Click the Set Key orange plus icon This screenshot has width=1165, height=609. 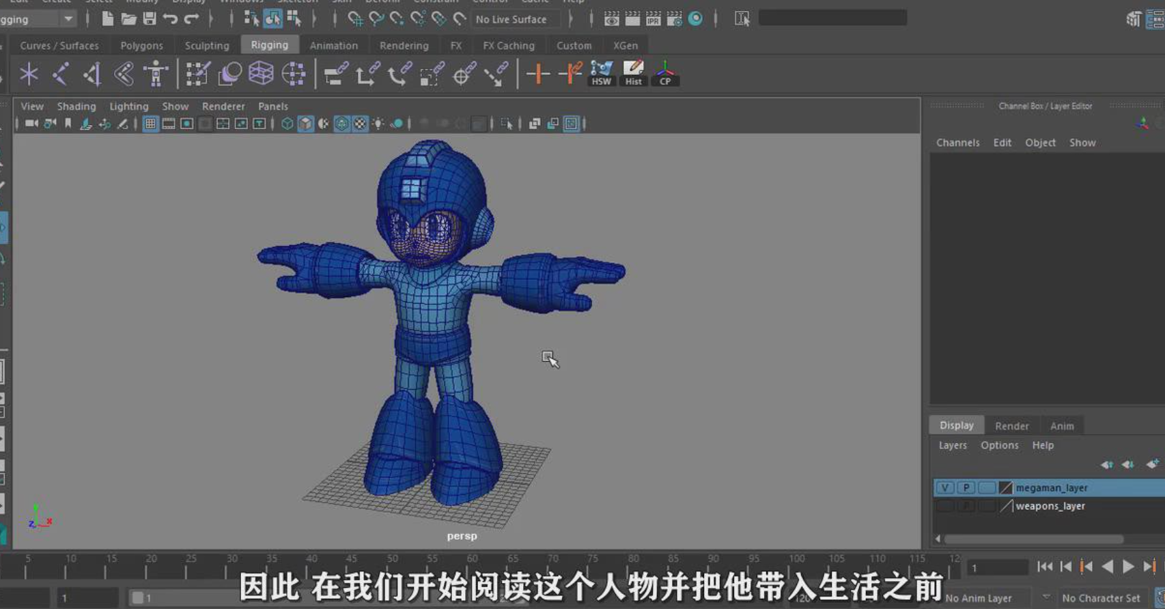coord(538,74)
